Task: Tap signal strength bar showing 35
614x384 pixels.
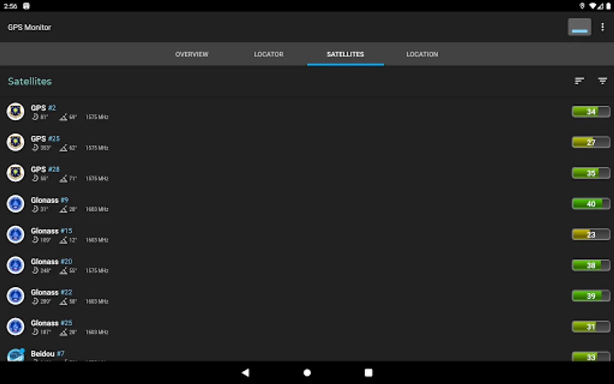Action: tap(591, 173)
